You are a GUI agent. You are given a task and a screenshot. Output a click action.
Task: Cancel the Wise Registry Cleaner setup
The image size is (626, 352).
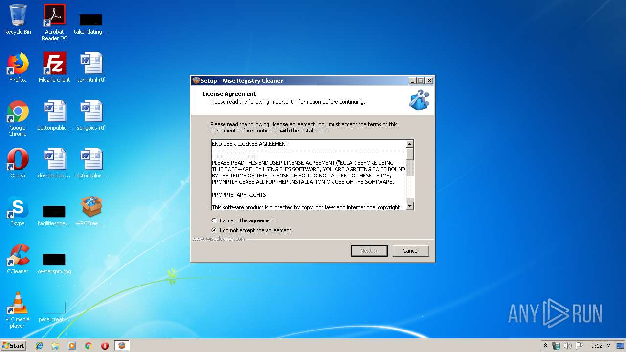pyautogui.click(x=411, y=251)
